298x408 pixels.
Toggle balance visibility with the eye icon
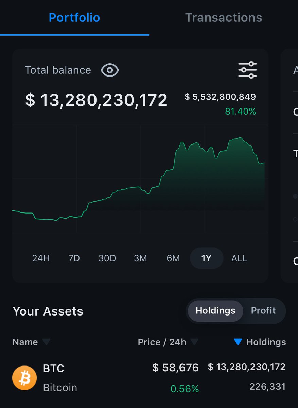tap(109, 70)
